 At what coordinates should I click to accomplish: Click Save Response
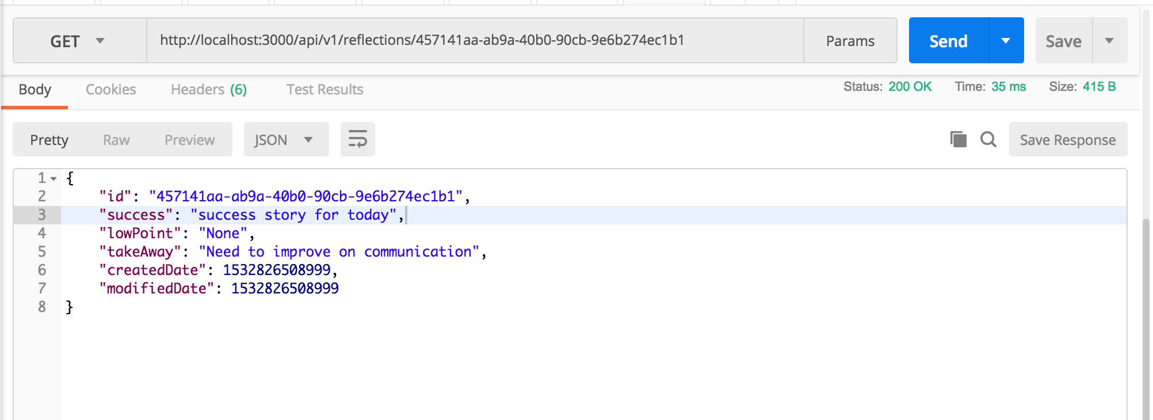tap(1067, 139)
